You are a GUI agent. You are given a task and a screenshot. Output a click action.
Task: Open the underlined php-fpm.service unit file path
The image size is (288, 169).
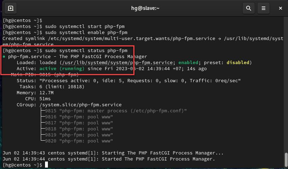[117, 63]
